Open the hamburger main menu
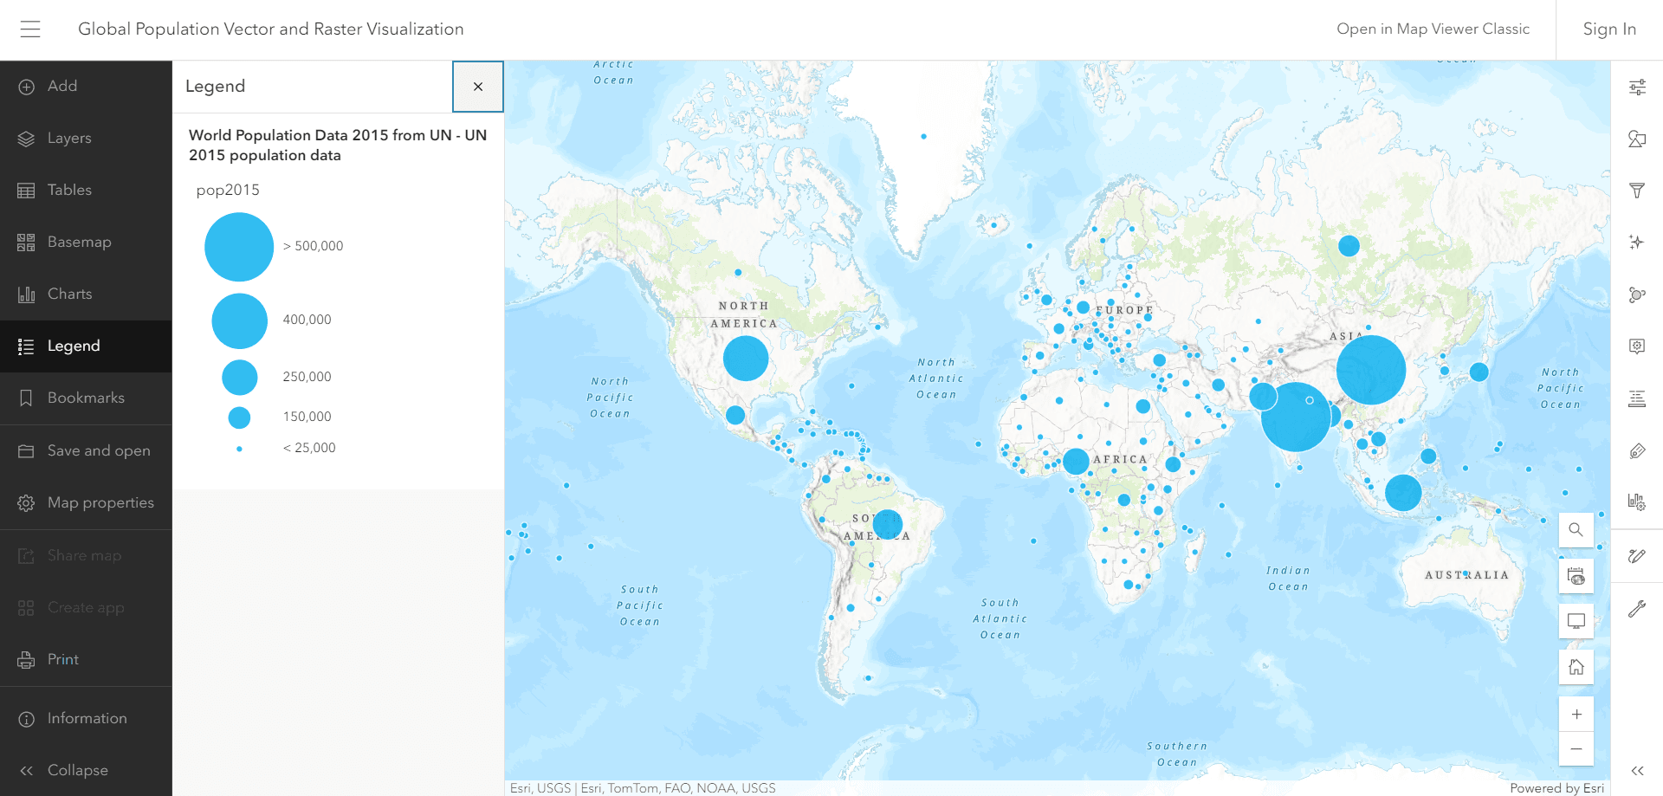This screenshot has width=1663, height=796. [x=30, y=29]
